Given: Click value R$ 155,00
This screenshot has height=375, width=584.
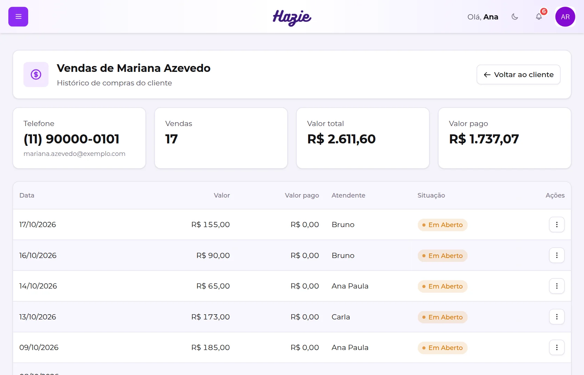Looking at the screenshot, I should [211, 225].
